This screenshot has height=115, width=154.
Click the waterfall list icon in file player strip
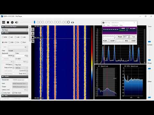pyautogui.click(x=33, y=29)
